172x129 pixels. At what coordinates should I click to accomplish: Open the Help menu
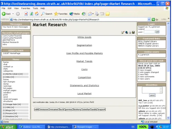click(42, 8)
